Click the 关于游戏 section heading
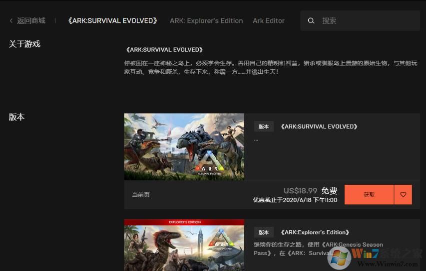The height and width of the screenshot is (271, 426). [24, 44]
